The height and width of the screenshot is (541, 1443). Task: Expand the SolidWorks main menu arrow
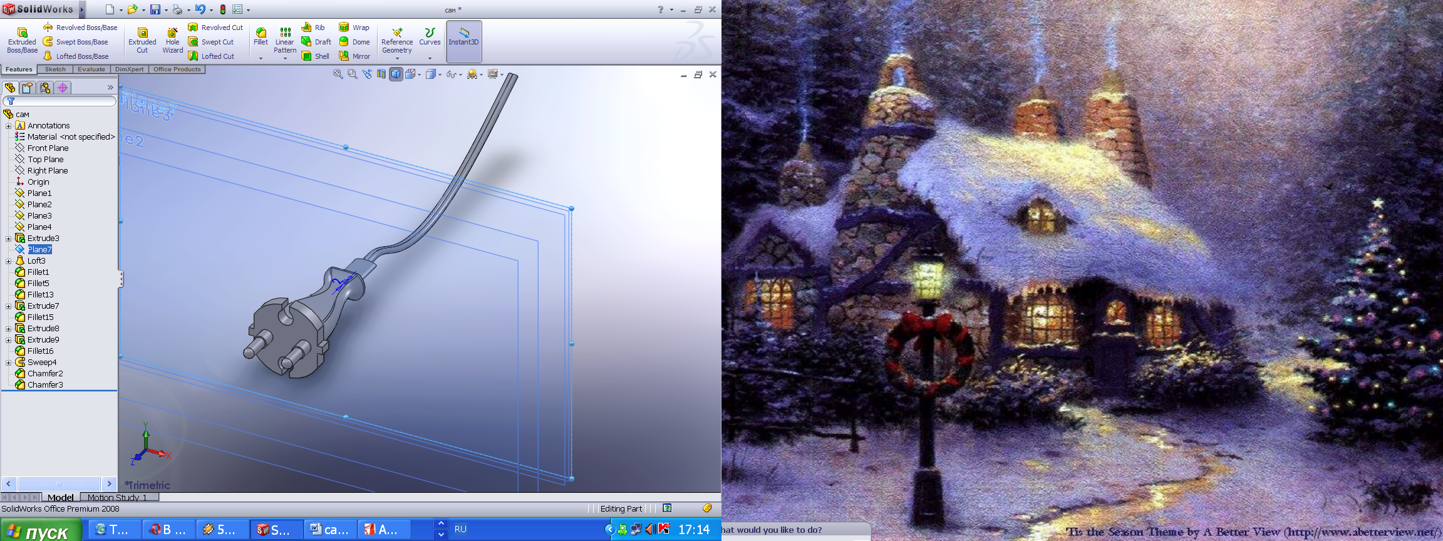coord(81,9)
